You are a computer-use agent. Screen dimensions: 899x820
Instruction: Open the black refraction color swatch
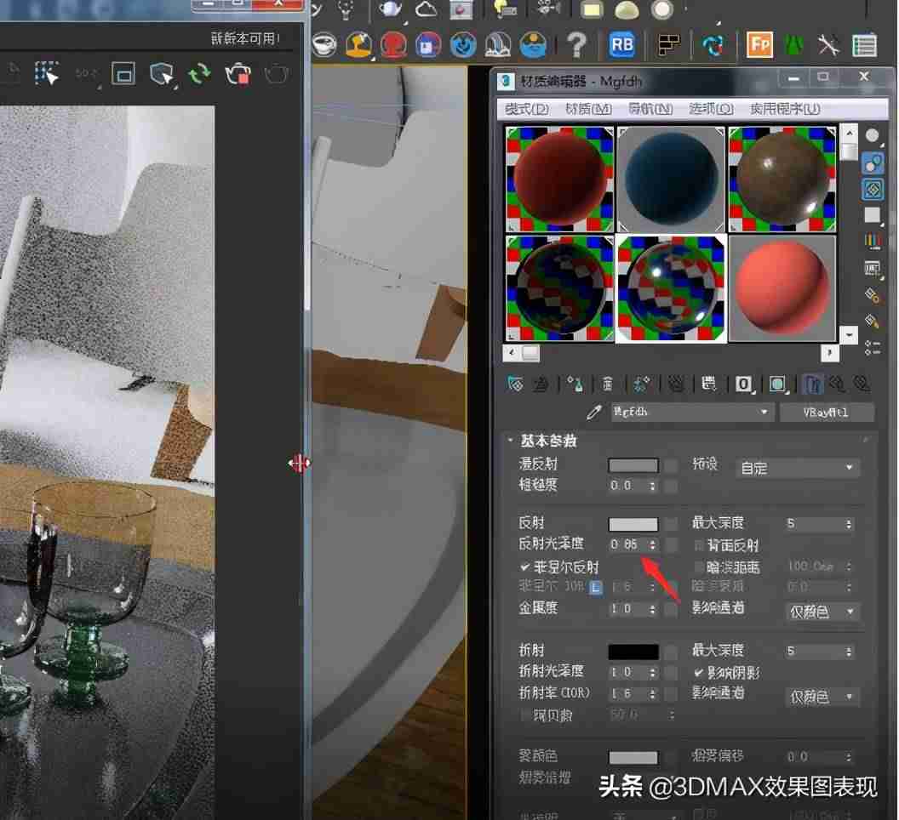(x=633, y=652)
